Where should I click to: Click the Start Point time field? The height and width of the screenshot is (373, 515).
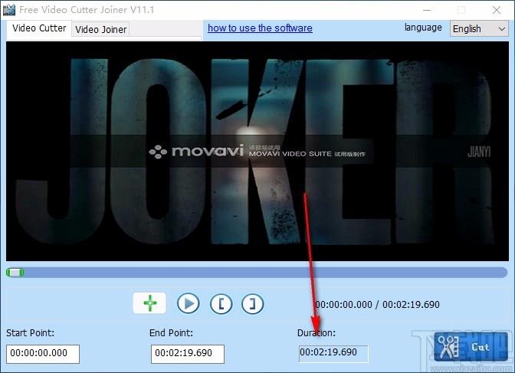point(43,354)
